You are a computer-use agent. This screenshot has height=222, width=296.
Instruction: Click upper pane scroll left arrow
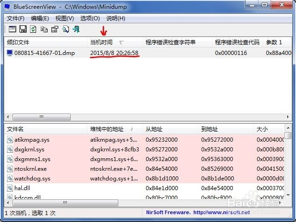[x=8, y=117]
